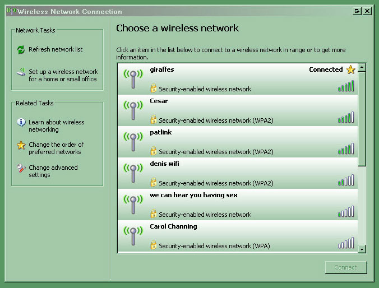Click the padlock icon in giraffes row

click(153, 88)
